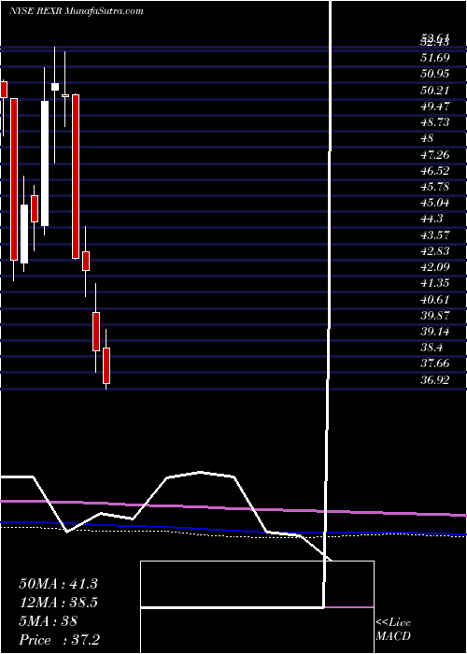467x654 pixels.
Task: Click the 'NYSE REXR MunafaSutra.com' title text
Action: [x=77, y=11]
